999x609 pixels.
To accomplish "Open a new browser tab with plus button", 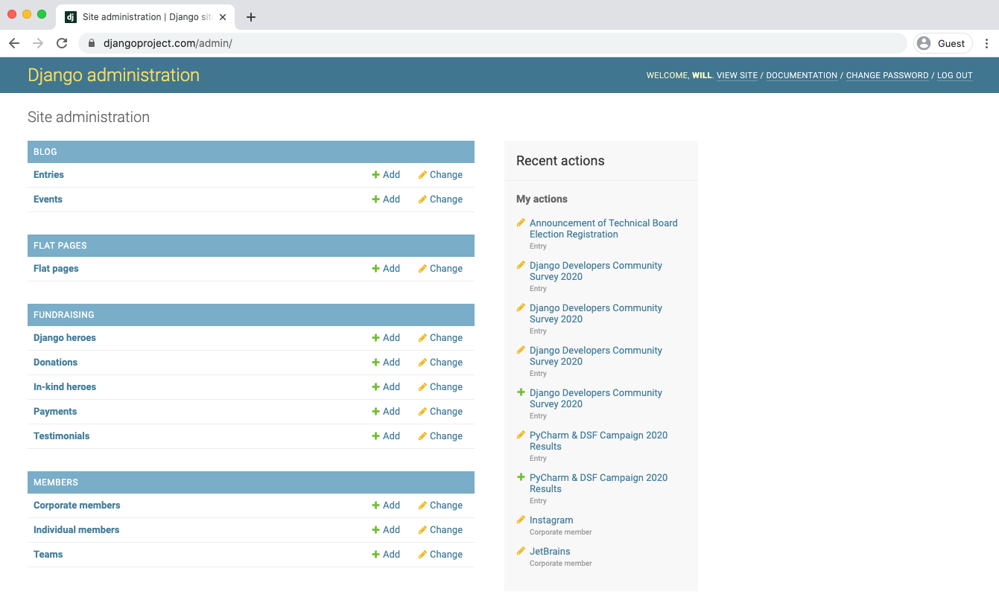I will pyautogui.click(x=251, y=17).
